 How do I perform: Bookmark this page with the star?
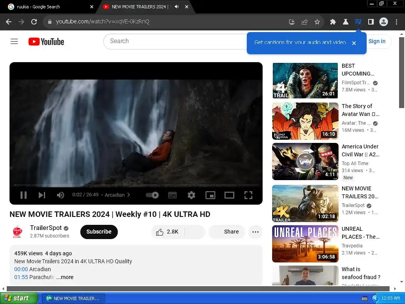tap(317, 22)
